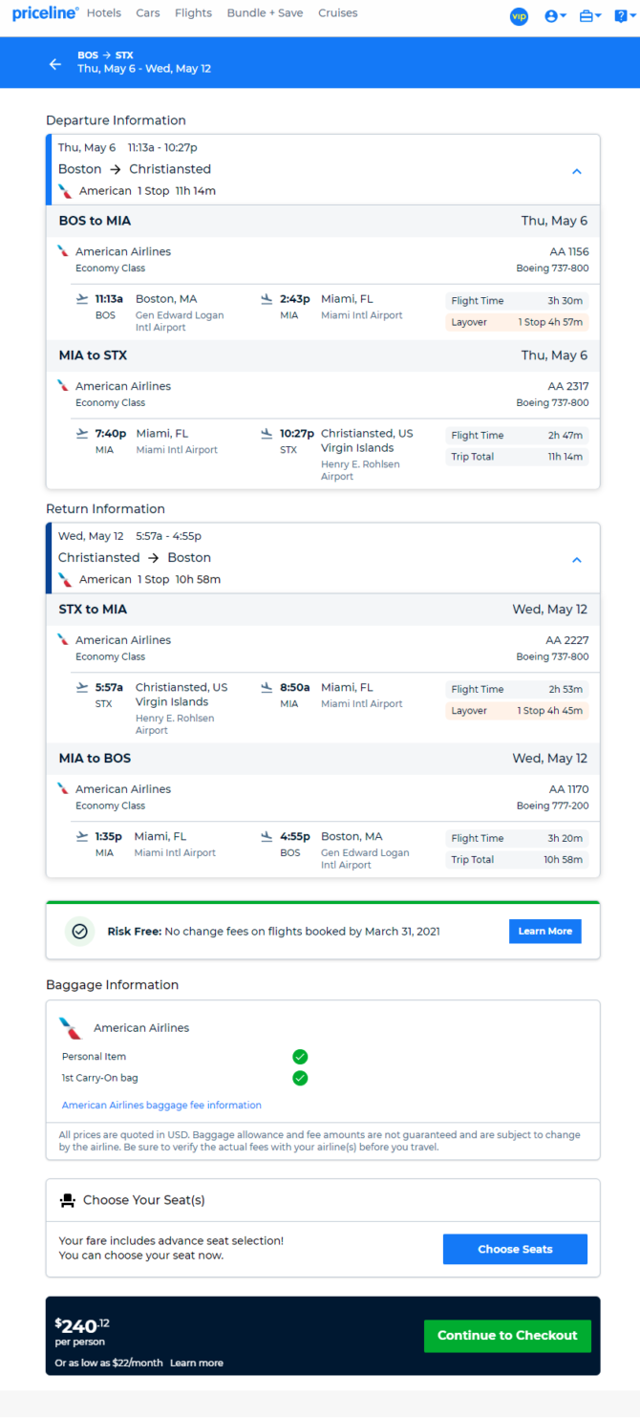Click flight number AA 2317
This screenshot has width=640, height=1418.
pyautogui.click(x=568, y=387)
